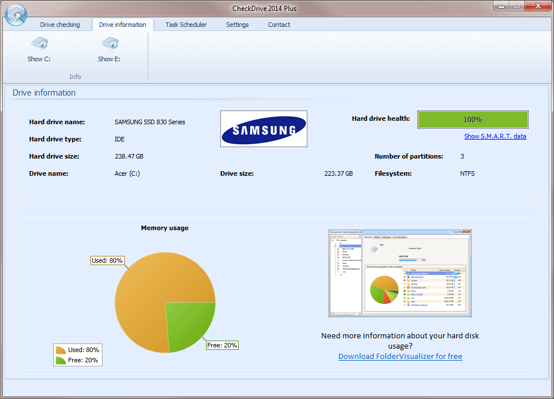
Task: Select the Contact tab
Action: (x=279, y=25)
